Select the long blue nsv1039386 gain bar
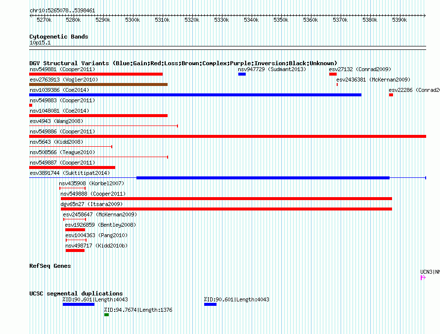 pyautogui.click(x=195, y=95)
